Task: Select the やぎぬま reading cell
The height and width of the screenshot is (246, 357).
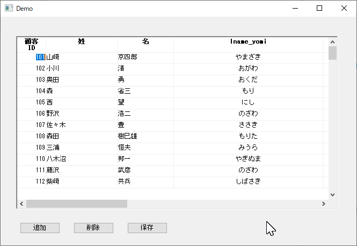Action: click(248, 159)
